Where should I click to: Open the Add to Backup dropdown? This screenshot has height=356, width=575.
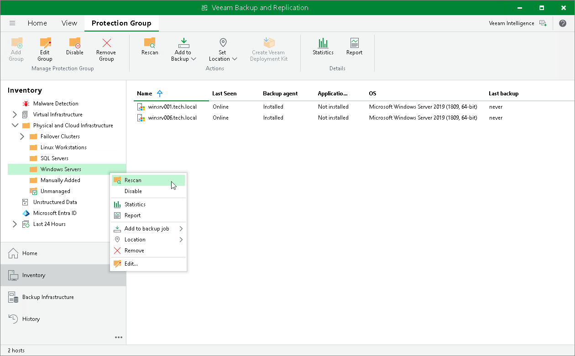[183, 49]
